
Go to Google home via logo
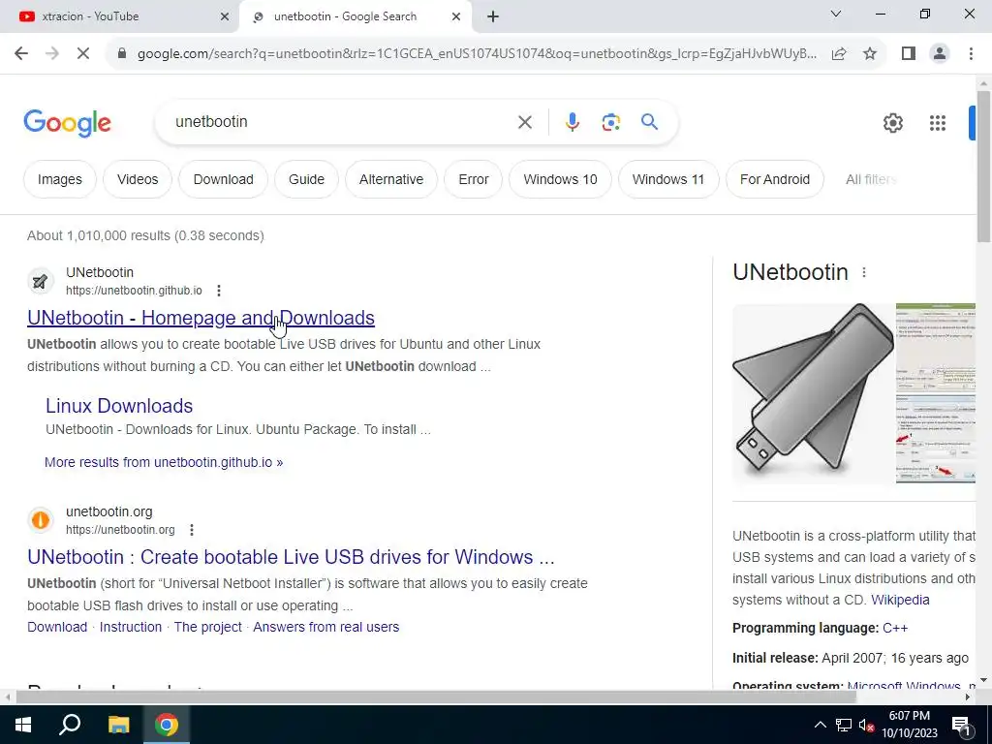67,123
